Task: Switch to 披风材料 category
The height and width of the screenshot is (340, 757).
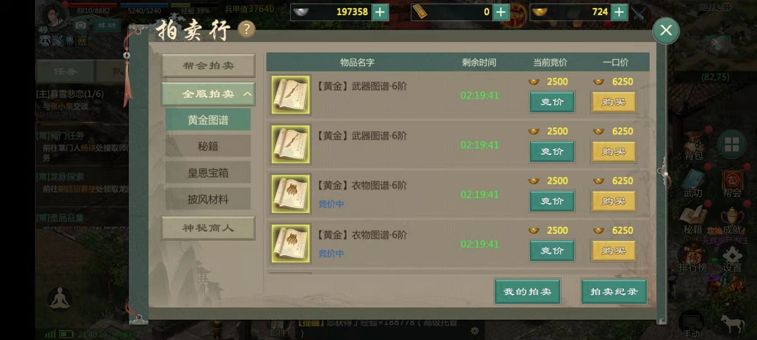Action: tap(208, 199)
